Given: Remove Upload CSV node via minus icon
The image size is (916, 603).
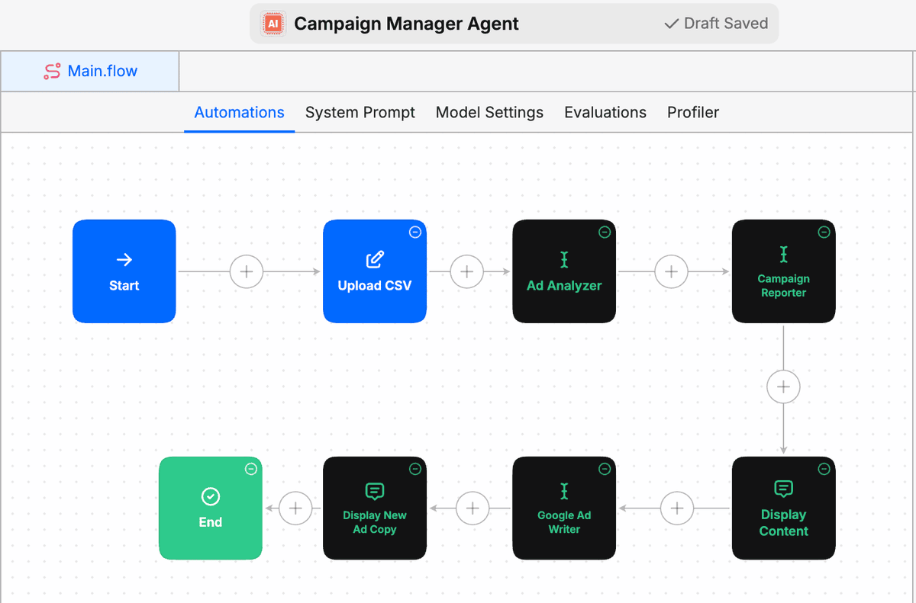Looking at the screenshot, I should tap(415, 233).
